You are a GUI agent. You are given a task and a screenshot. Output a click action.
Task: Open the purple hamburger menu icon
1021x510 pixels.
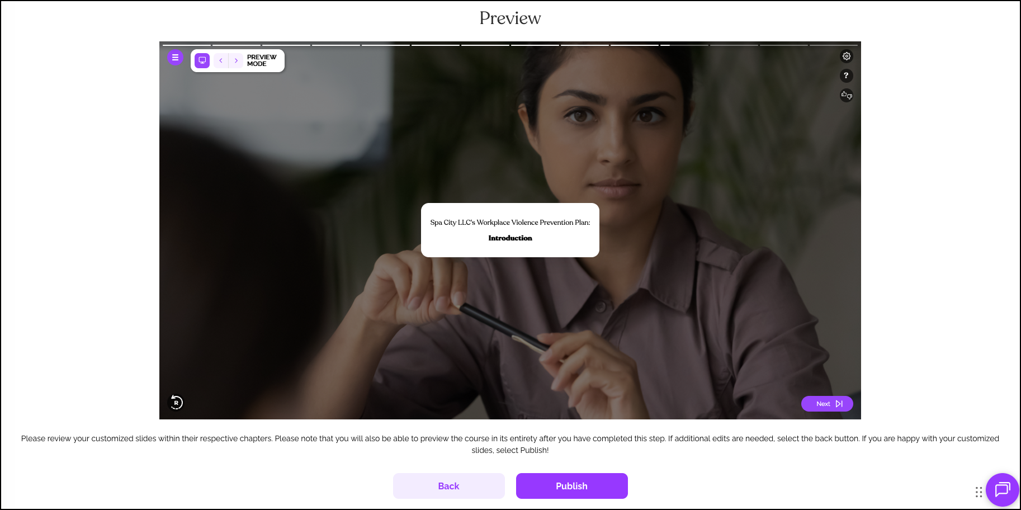pyautogui.click(x=175, y=58)
